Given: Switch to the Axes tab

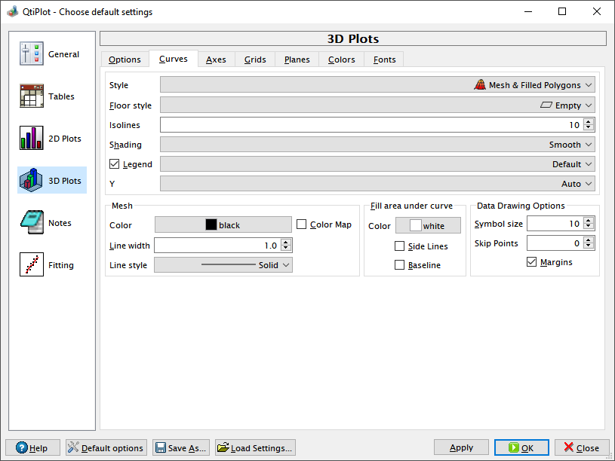Looking at the screenshot, I should coord(216,60).
